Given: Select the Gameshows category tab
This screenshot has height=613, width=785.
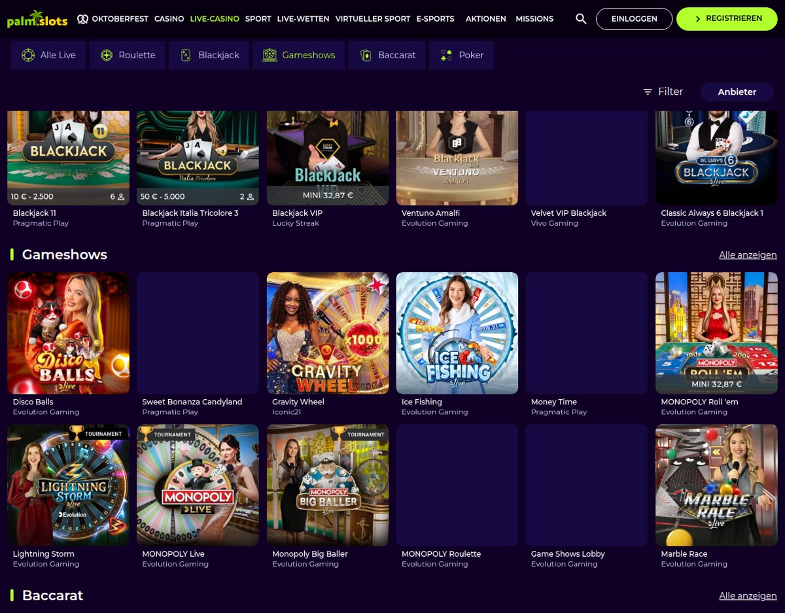Looking at the screenshot, I should (298, 55).
